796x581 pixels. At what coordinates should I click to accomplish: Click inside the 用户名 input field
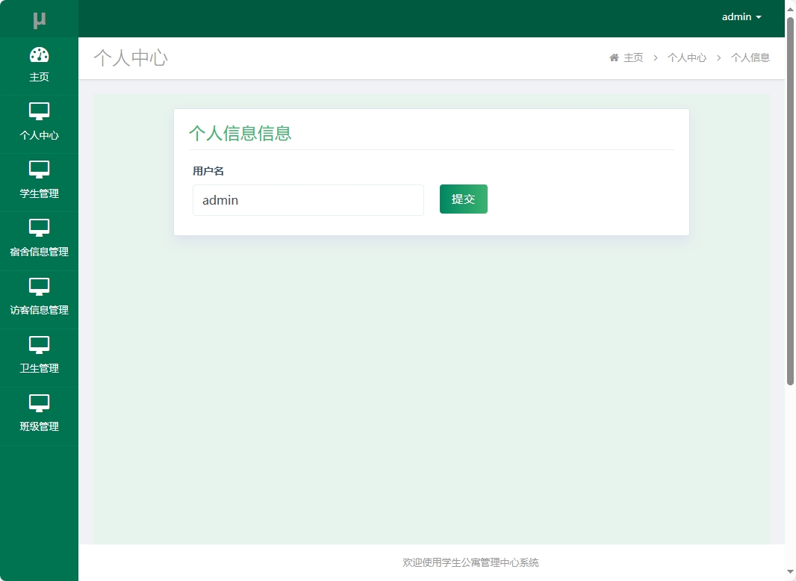pyautogui.click(x=308, y=199)
